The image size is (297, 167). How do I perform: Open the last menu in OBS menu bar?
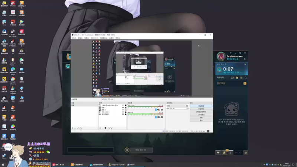pos(118,38)
